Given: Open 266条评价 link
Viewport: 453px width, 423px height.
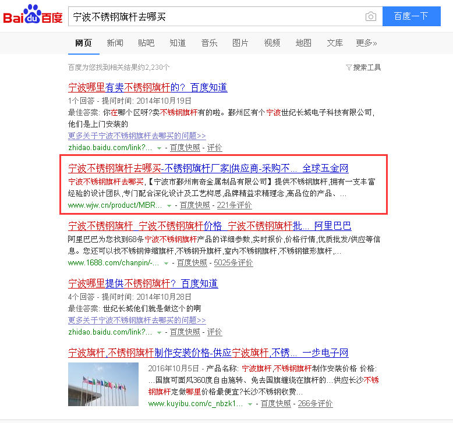Looking at the screenshot, I should [315, 403].
